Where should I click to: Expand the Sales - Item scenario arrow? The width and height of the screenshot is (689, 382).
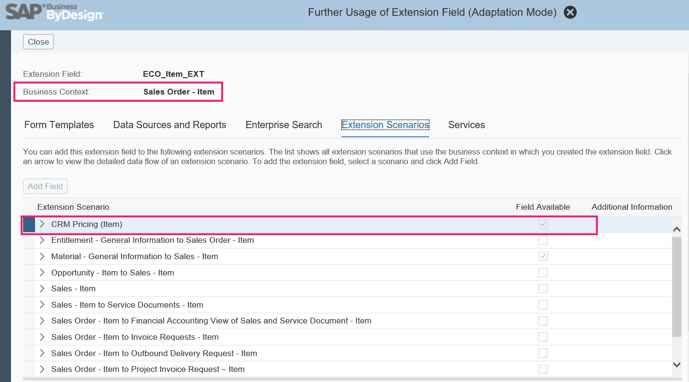pos(42,288)
